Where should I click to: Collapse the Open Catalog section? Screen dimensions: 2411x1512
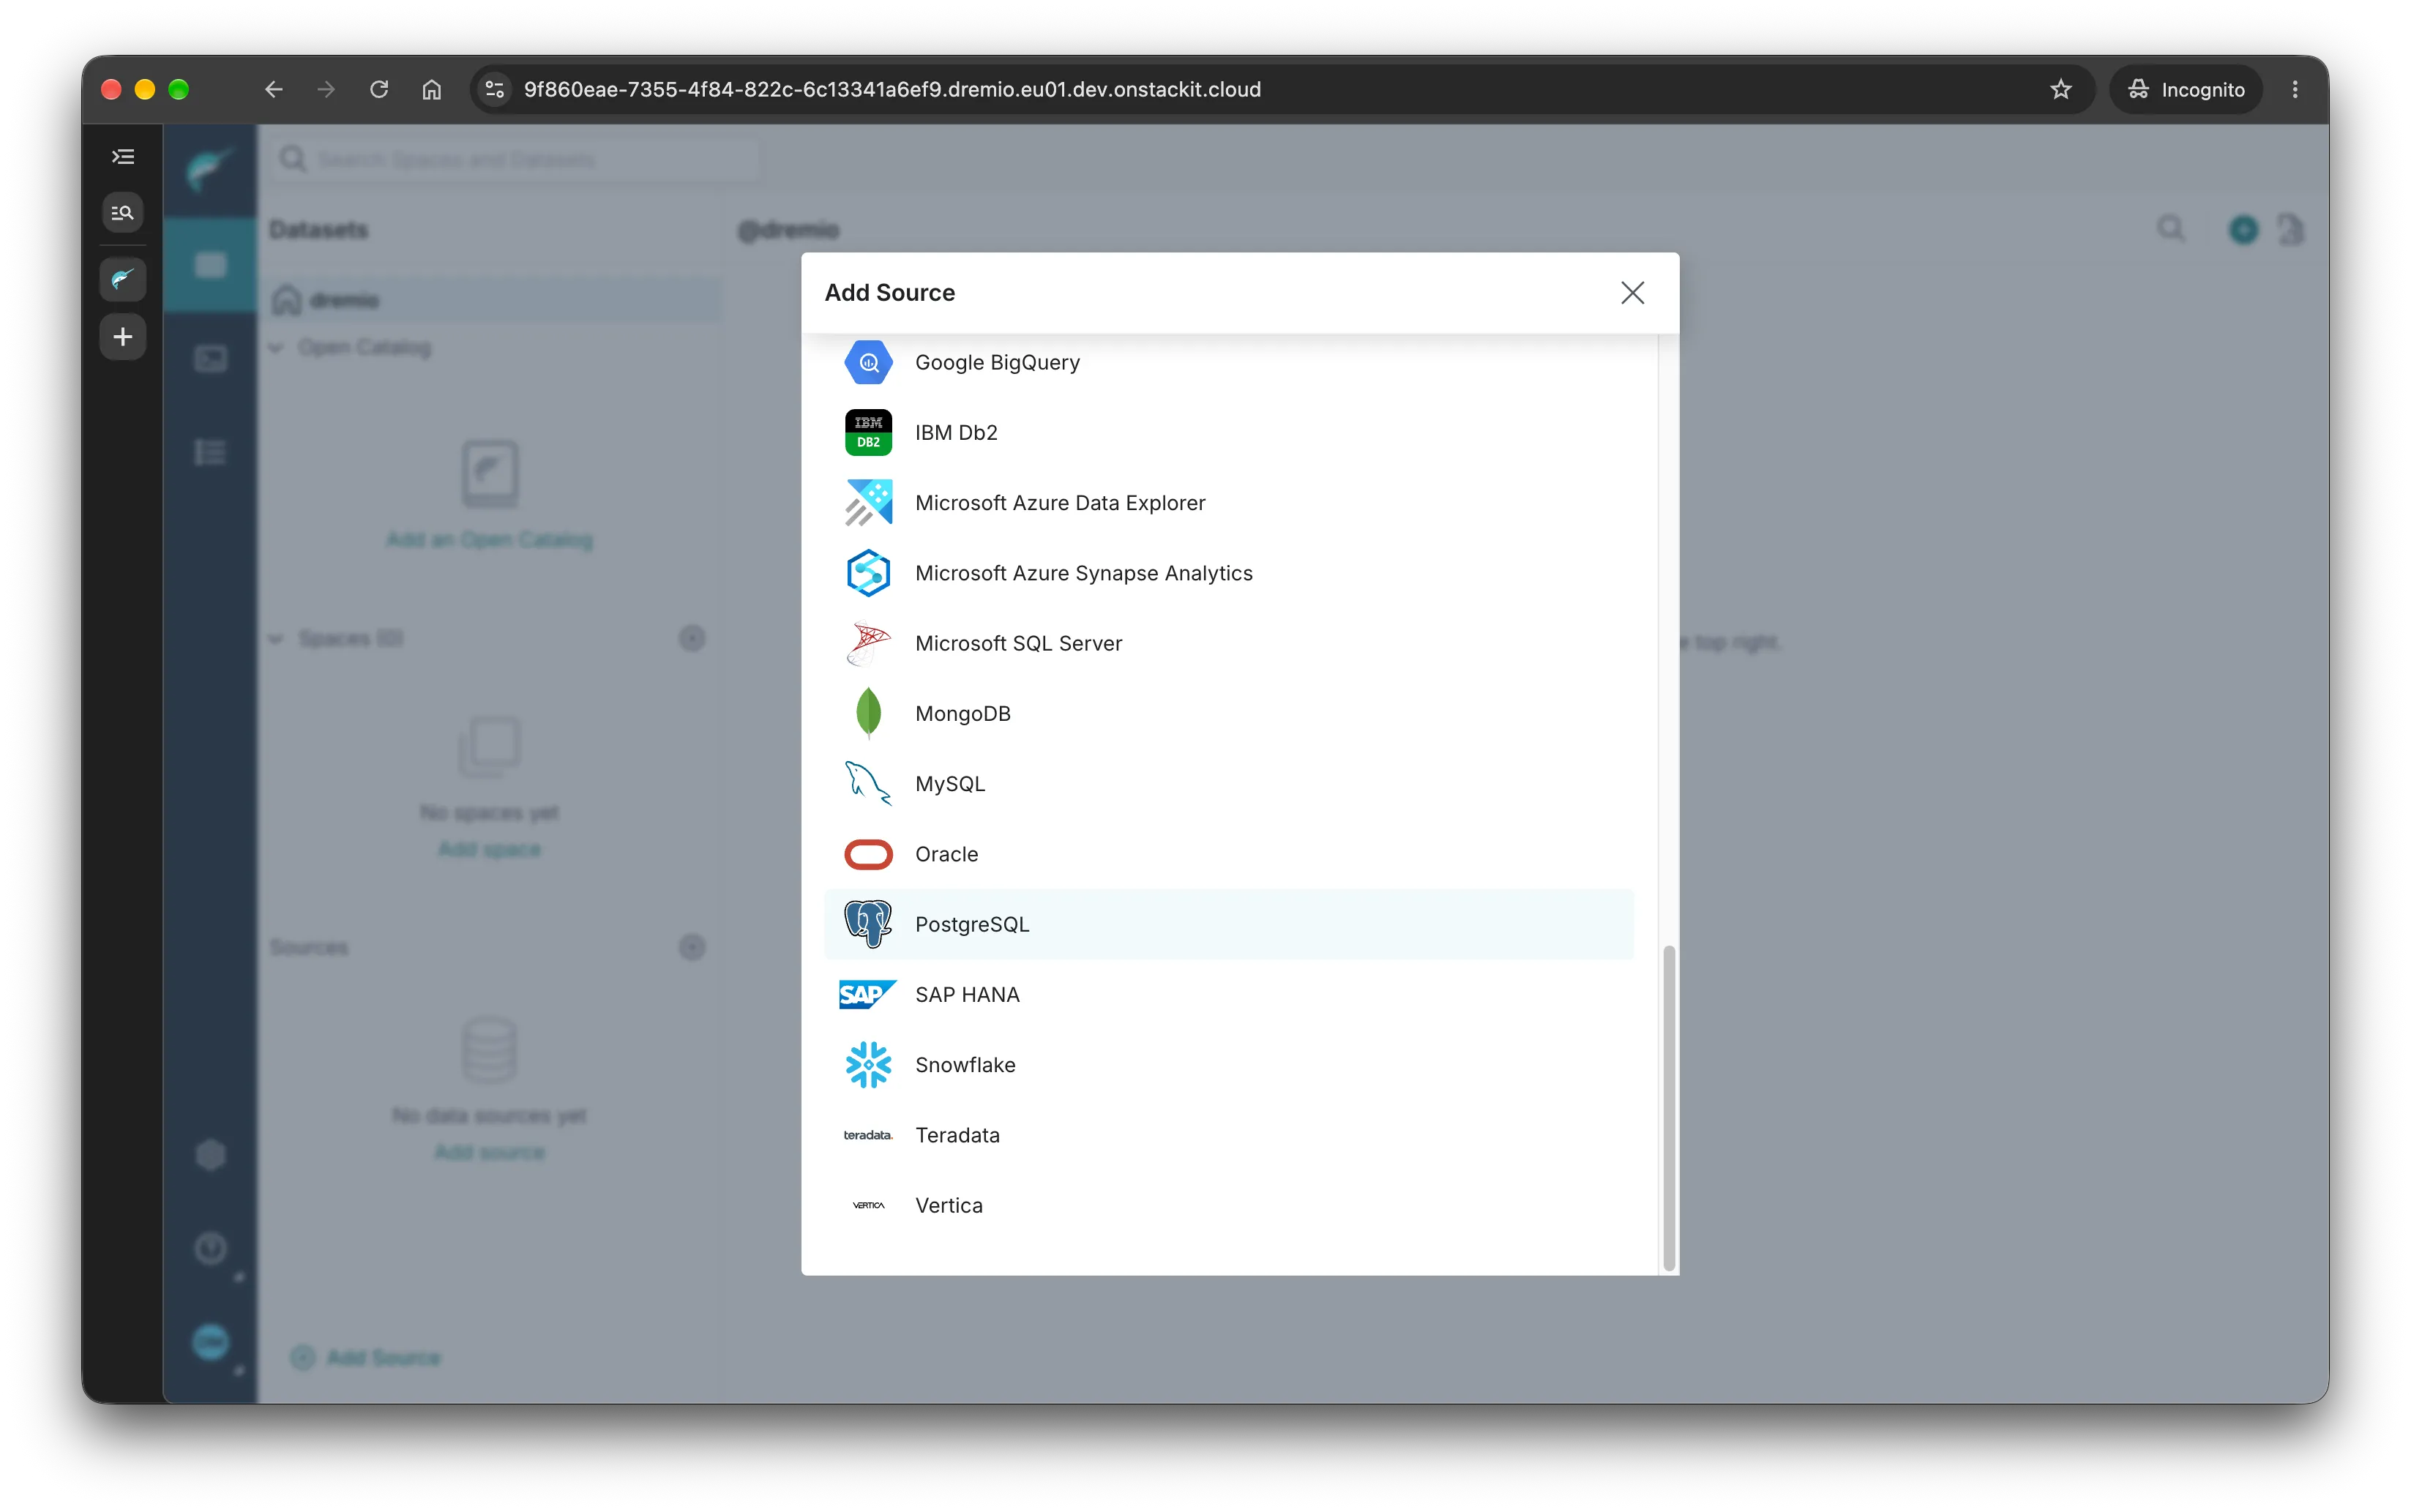pyautogui.click(x=276, y=347)
